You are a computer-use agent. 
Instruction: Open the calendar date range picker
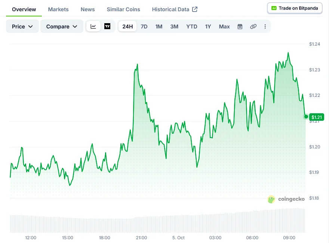coord(240,27)
